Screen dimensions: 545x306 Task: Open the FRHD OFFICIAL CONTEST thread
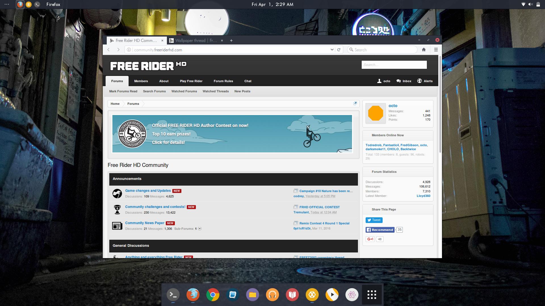click(319, 207)
